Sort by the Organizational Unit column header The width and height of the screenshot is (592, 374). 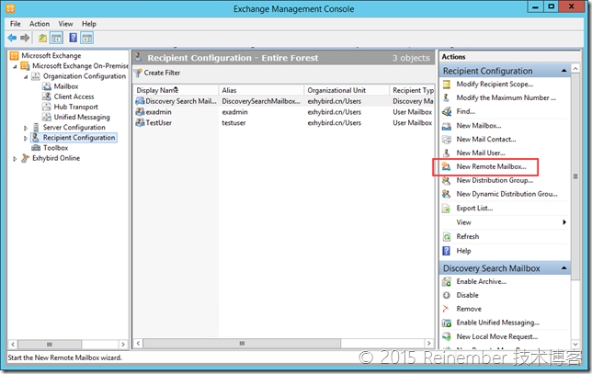pyautogui.click(x=347, y=90)
